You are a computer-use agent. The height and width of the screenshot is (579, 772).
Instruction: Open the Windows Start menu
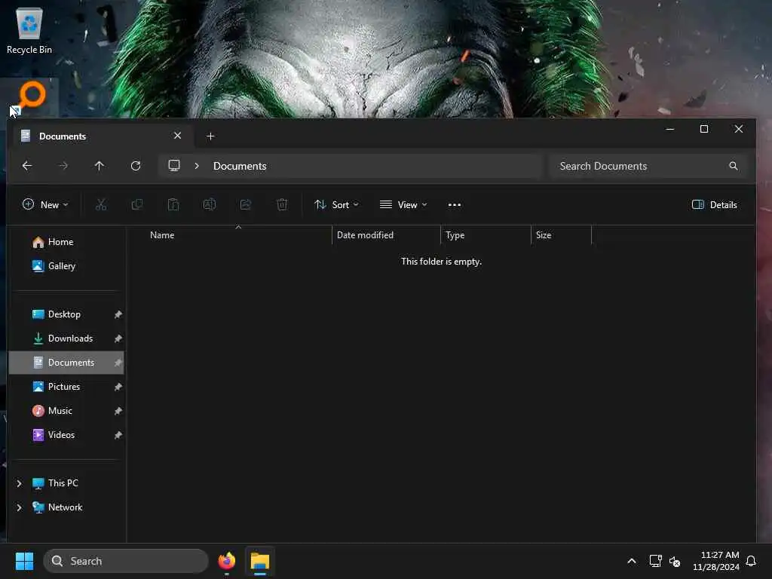24,561
